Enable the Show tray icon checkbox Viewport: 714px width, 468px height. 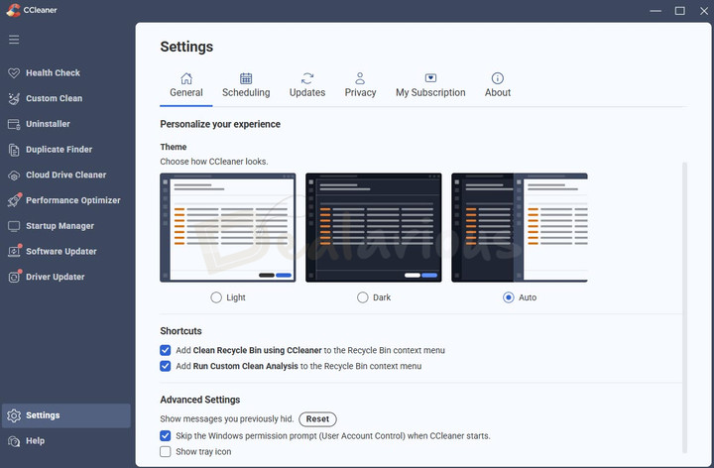point(166,451)
